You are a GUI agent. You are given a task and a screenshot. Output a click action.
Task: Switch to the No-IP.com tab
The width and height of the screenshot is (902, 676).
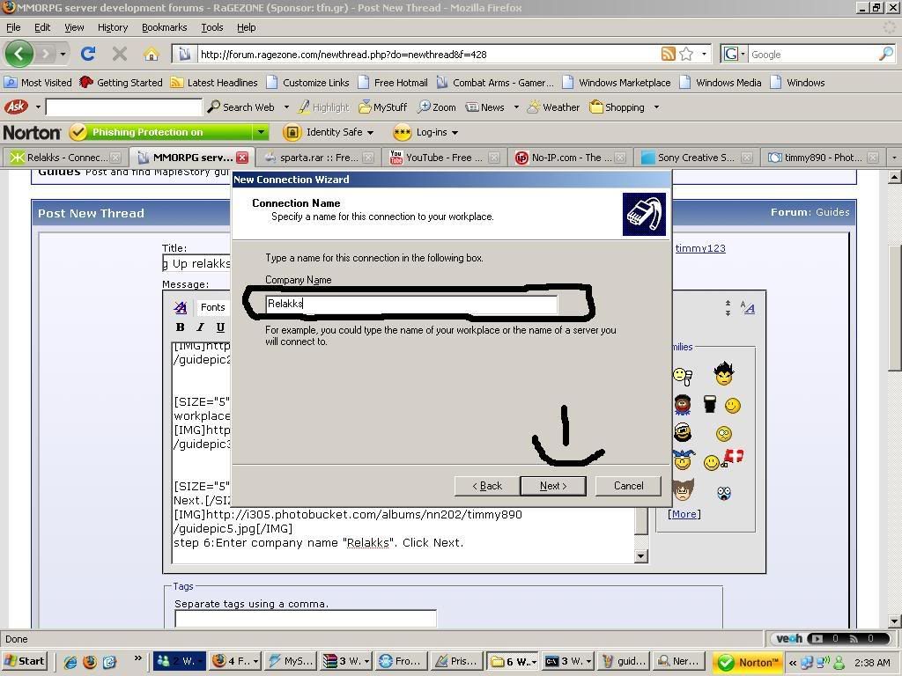coord(571,157)
